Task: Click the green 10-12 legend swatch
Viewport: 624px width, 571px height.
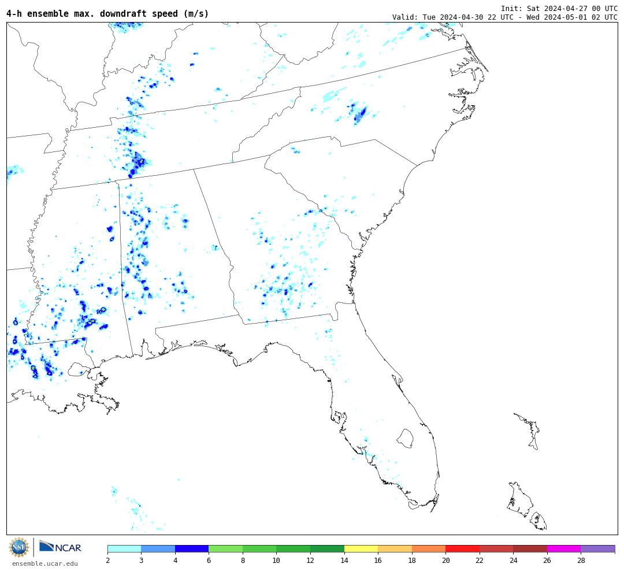Action: [x=294, y=548]
